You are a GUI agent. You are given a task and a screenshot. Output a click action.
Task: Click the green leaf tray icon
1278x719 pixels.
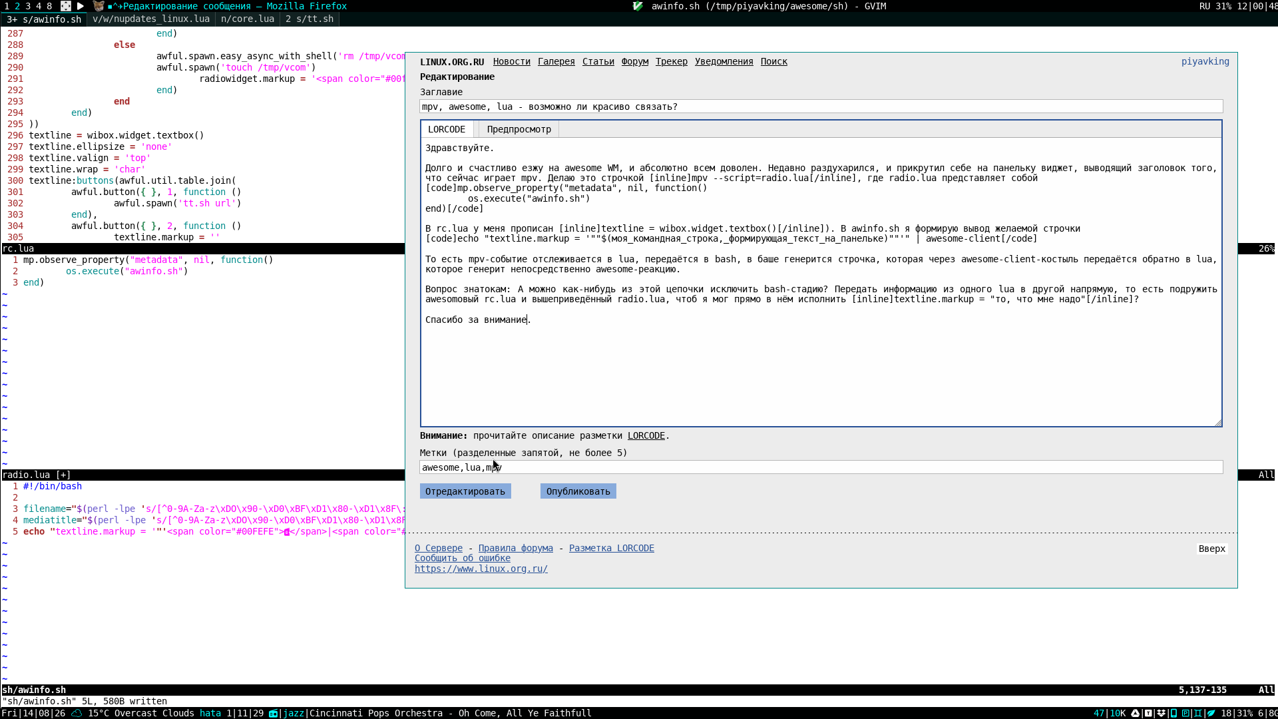1211,713
